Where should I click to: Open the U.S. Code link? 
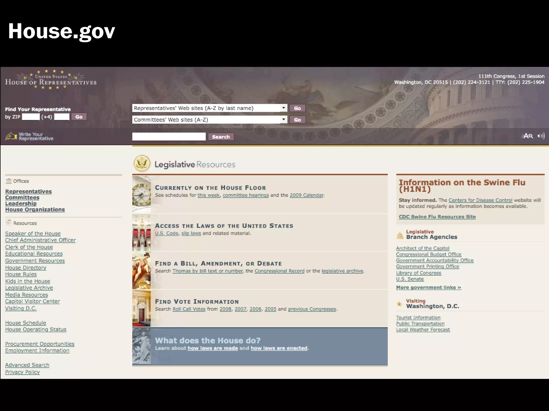[167, 233]
